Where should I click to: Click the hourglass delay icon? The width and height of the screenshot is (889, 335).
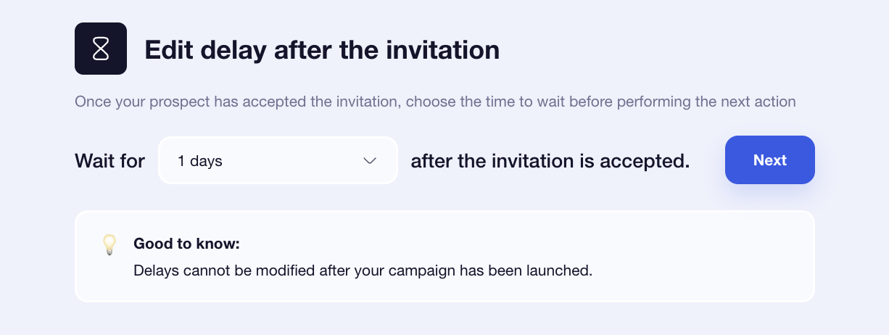tap(101, 49)
